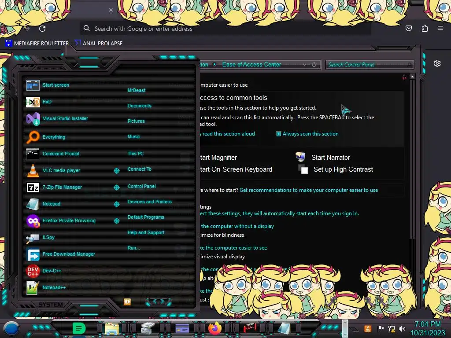This screenshot has height=338, width=451.
Task: Expand Notepad jump list arrow
Action: tap(116, 204)
